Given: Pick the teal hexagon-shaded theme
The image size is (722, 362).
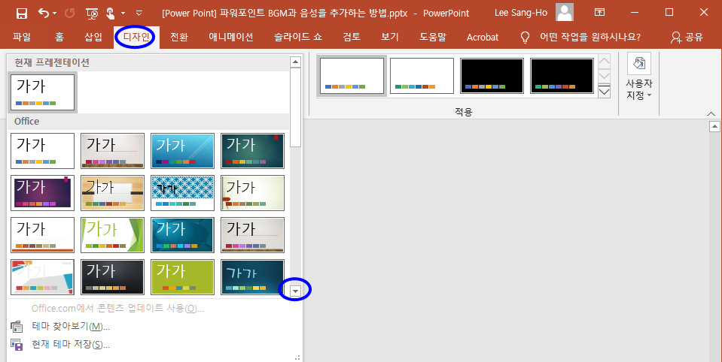Looking at the screenshot, I should coord(182,235).
